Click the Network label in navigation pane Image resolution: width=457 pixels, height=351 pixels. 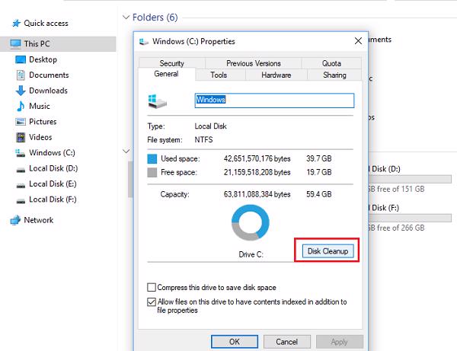(39, 220)
